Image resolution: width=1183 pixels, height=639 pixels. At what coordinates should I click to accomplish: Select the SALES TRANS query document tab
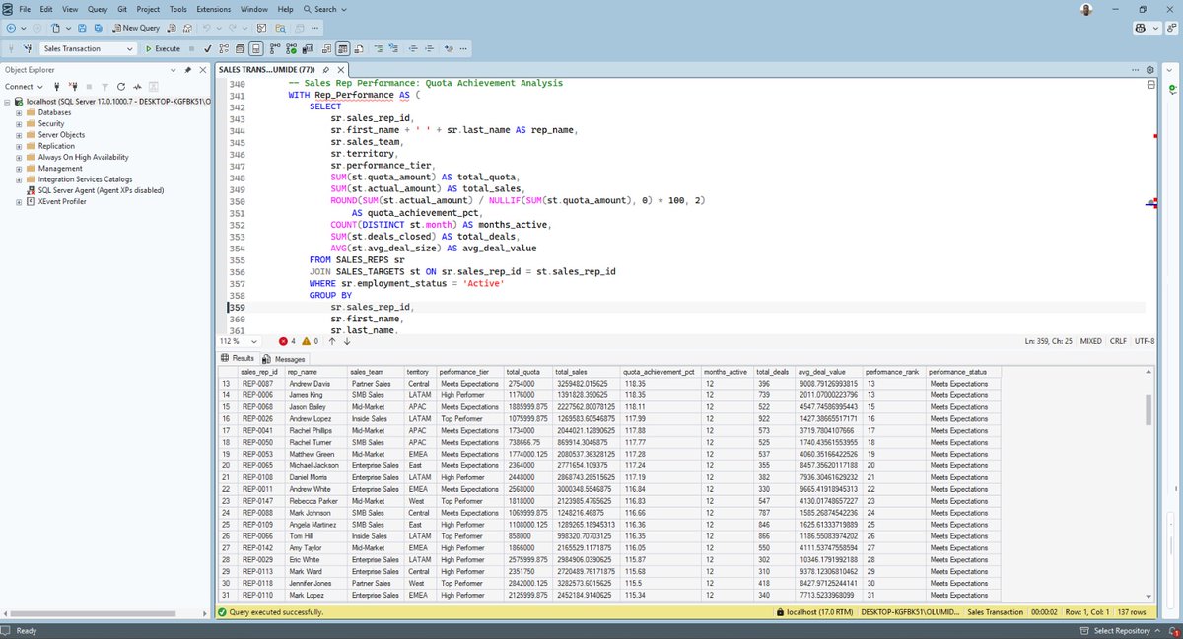pos(266,70)
